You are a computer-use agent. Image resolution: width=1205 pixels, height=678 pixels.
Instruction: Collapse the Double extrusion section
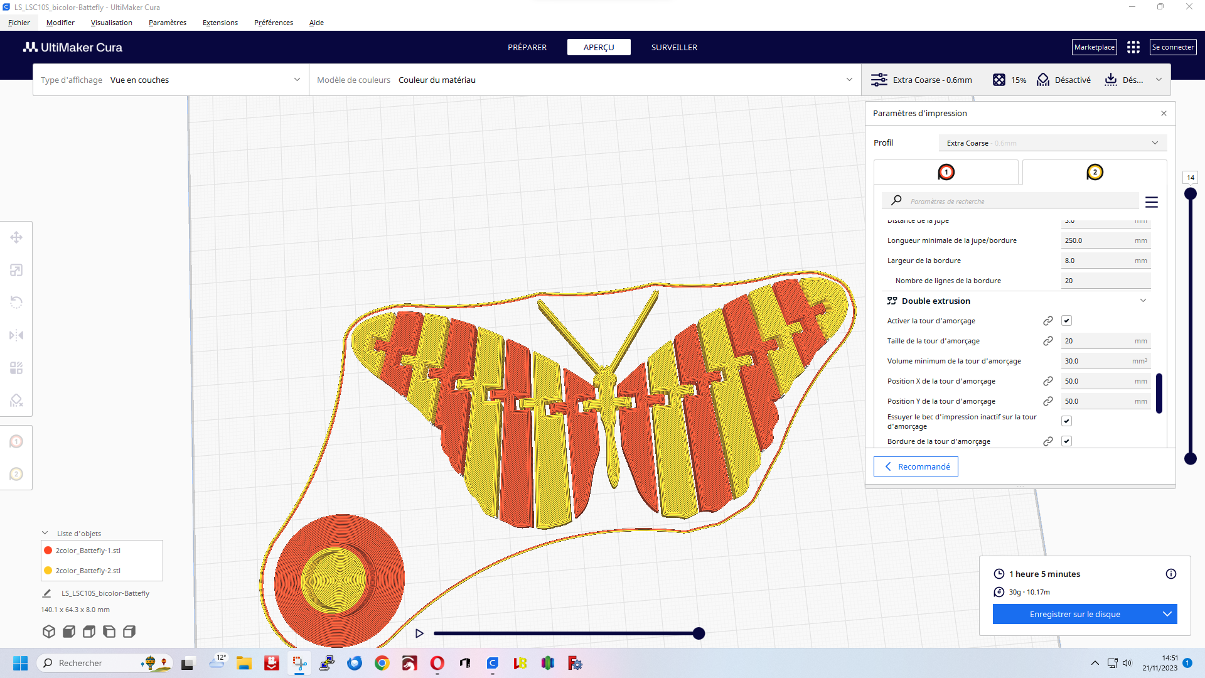1143,301
